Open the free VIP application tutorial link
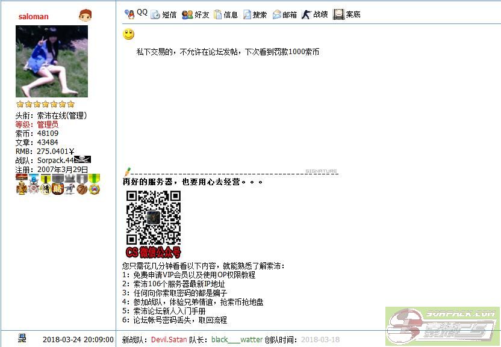Image resolution: width=501 pixels, height=347 pixels. 194,275
